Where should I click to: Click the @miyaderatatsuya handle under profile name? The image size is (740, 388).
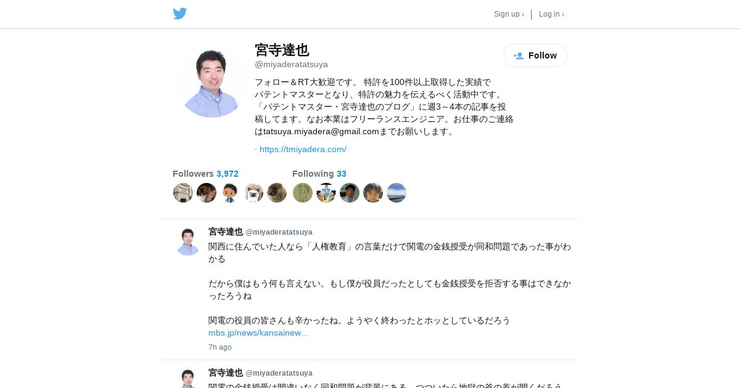(291, 64)
